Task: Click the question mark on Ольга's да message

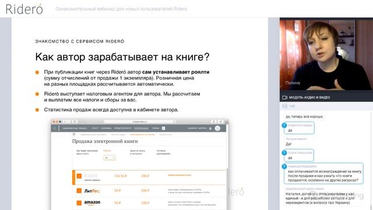Action: click(x=284, y=153)
